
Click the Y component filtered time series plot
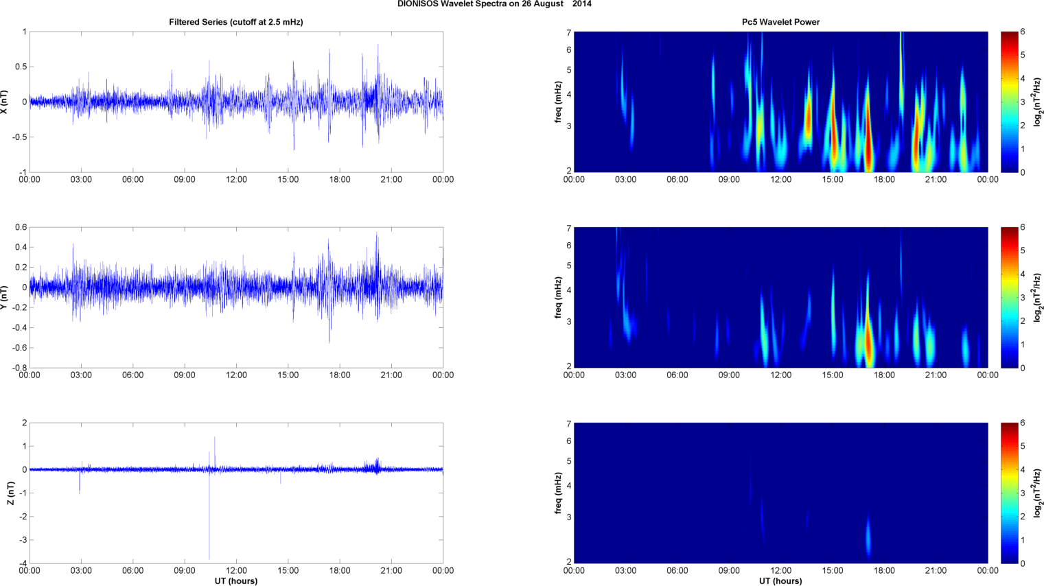click(236, 297)
